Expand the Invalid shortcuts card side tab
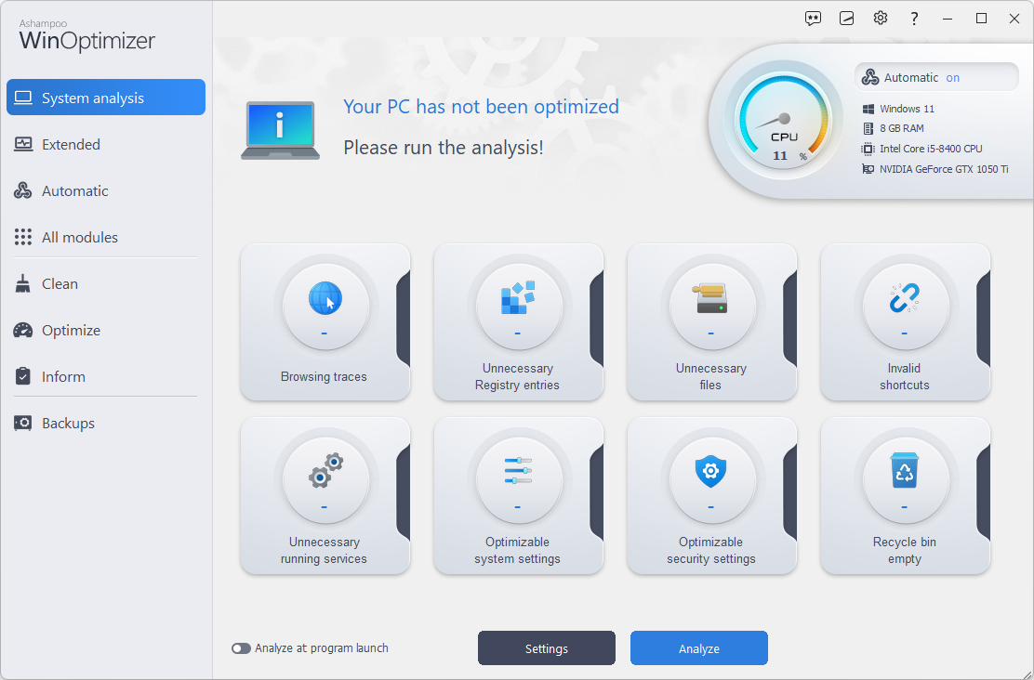Screen dimensions: 1034x680 point(983,319)
